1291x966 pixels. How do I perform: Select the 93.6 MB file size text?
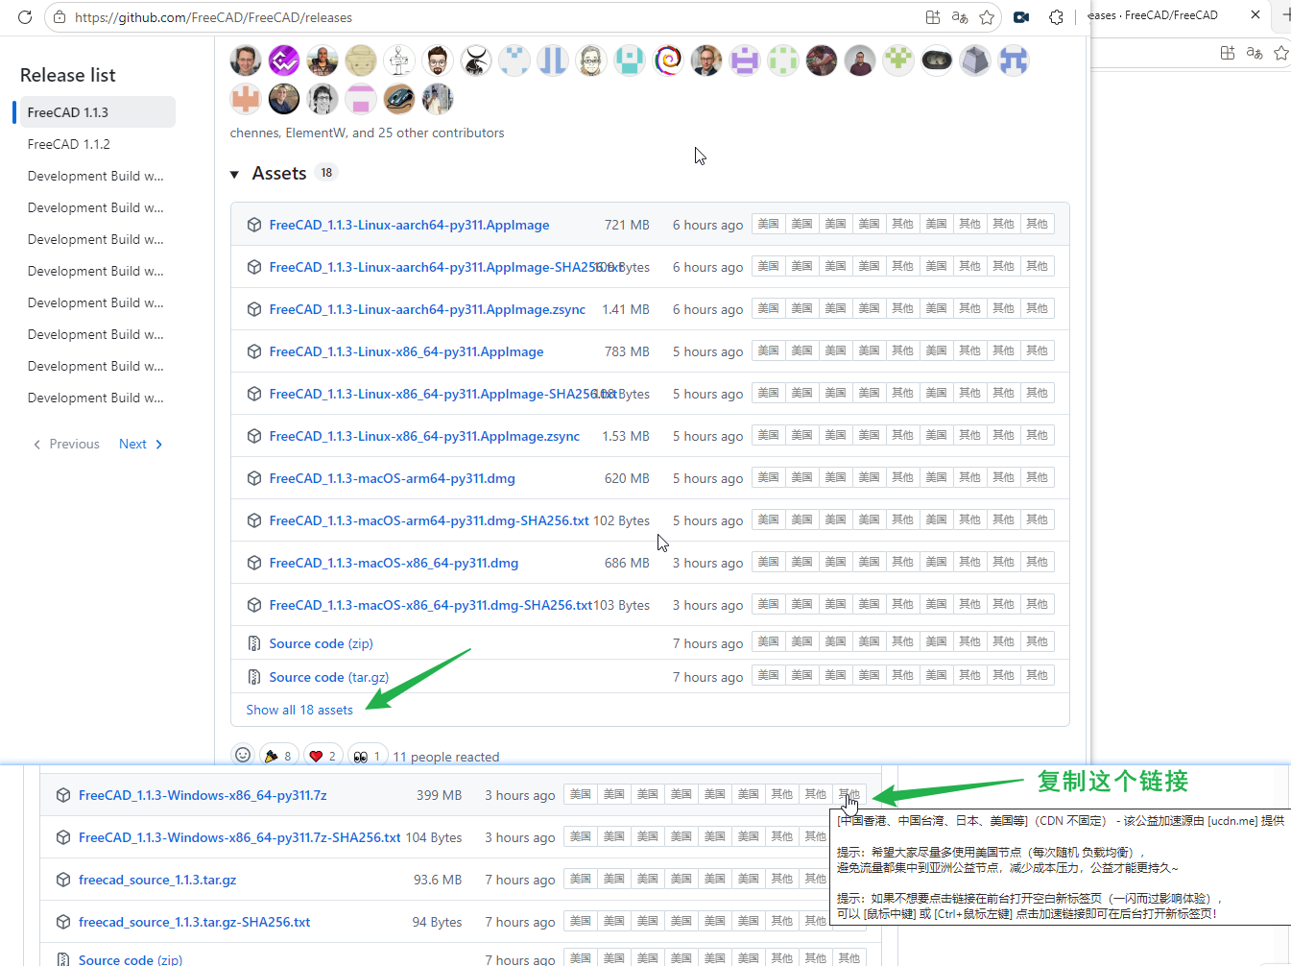pyautogui.click(x=438, y=880)
